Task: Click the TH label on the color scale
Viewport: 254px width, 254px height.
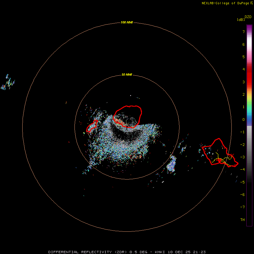Action: point(242,220)
